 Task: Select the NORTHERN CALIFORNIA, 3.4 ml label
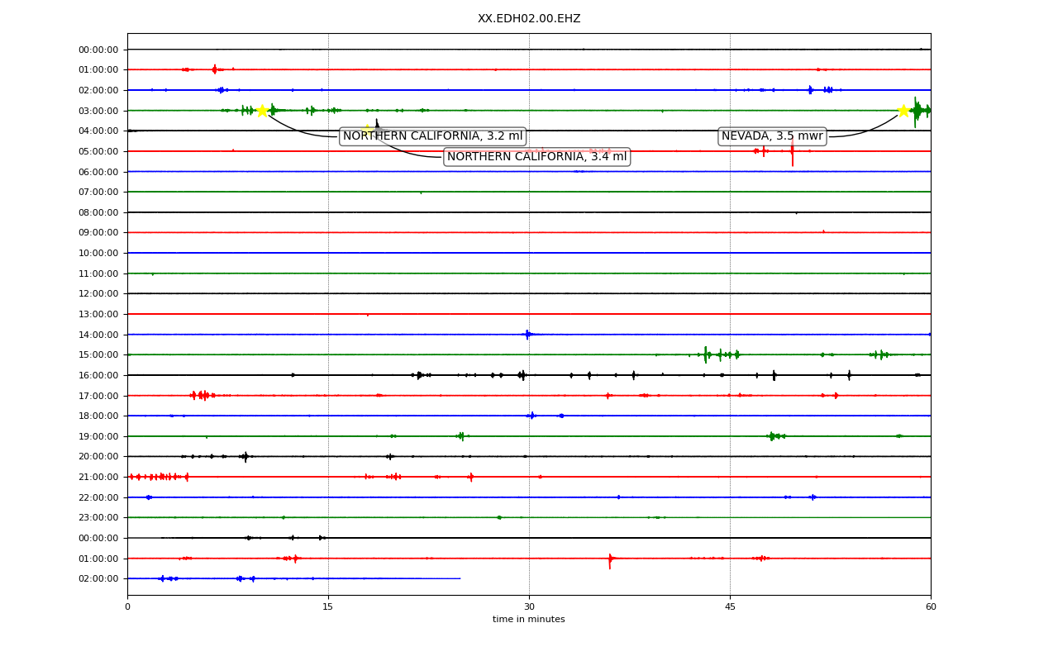coord(537,157)
